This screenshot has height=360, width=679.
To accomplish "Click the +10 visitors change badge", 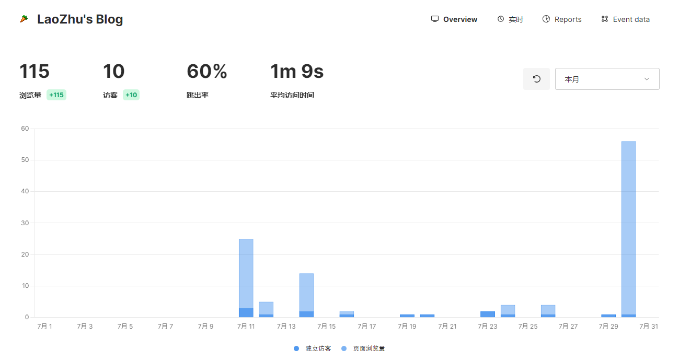I will click(131, 95).
